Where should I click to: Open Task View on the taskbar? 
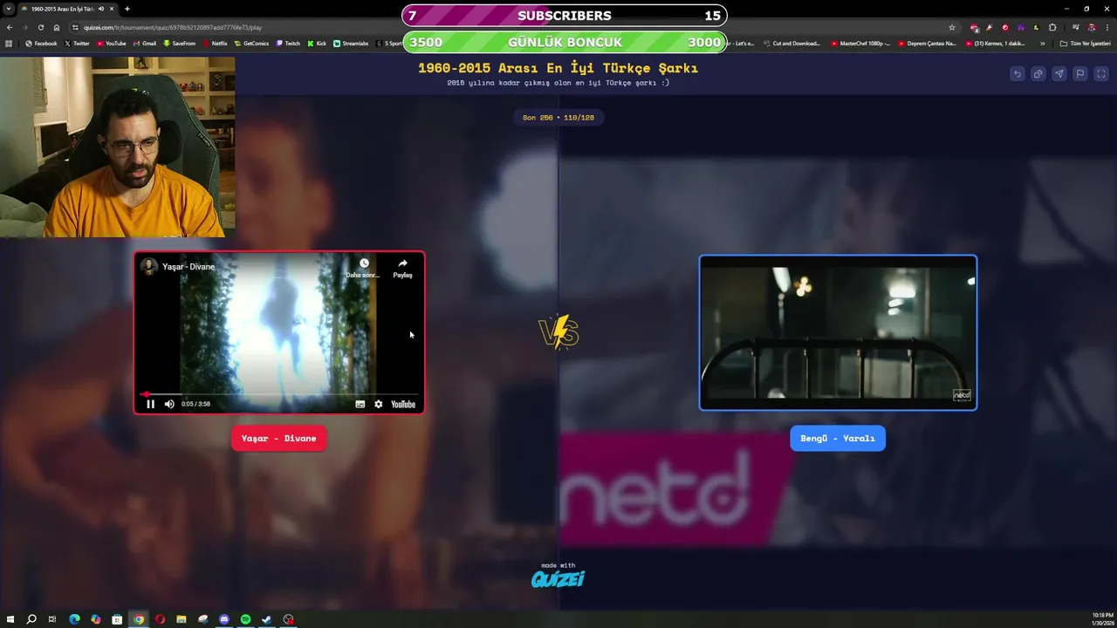pos(52,619)
